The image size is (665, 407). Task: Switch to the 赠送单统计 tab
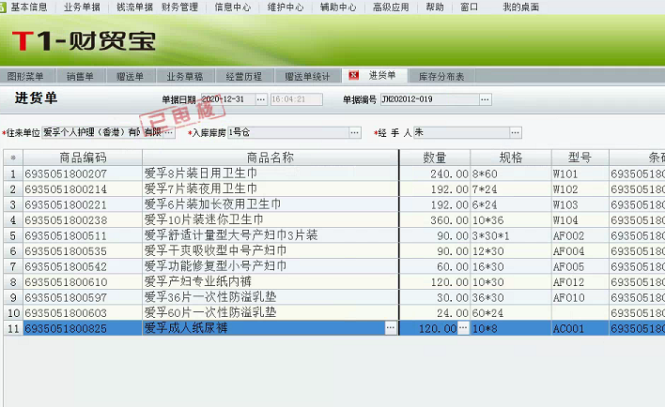point(307,76)
